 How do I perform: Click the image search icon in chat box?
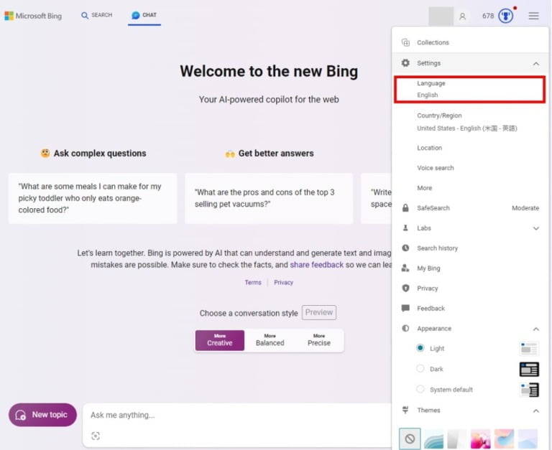click(96, 436)
